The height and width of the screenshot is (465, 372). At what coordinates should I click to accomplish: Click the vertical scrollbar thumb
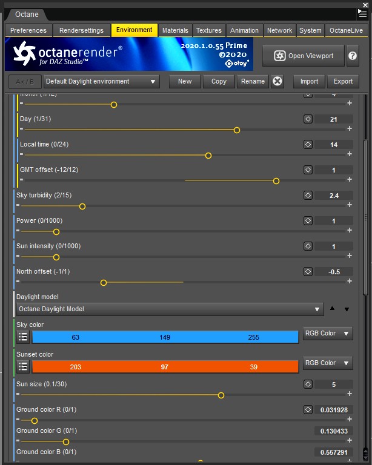click(365, 217)
